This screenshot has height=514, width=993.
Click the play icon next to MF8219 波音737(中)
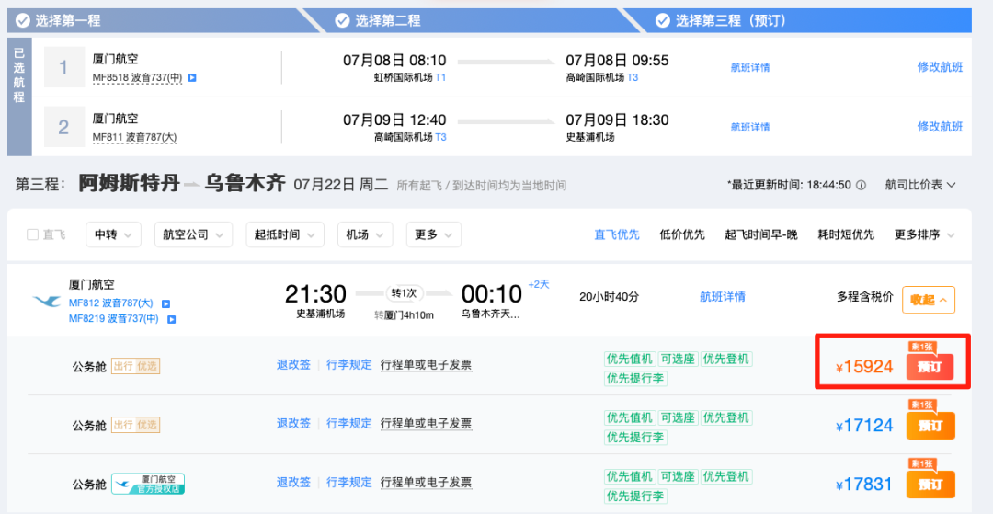click(x=171, y=320)
